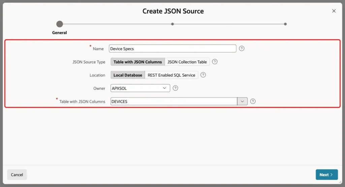Click the Create JSON Source title text
This screenshot has width=345, height=187.
[173, 11]
